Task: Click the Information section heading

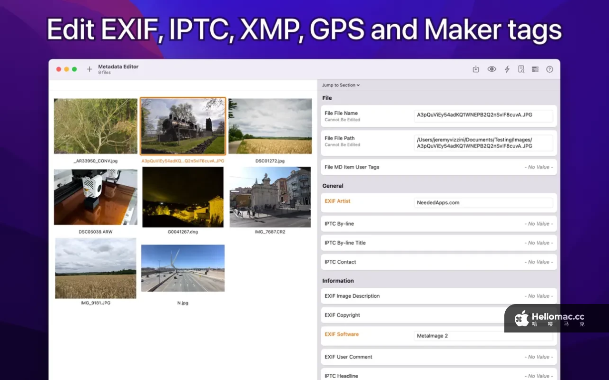Action: [338, 281]
